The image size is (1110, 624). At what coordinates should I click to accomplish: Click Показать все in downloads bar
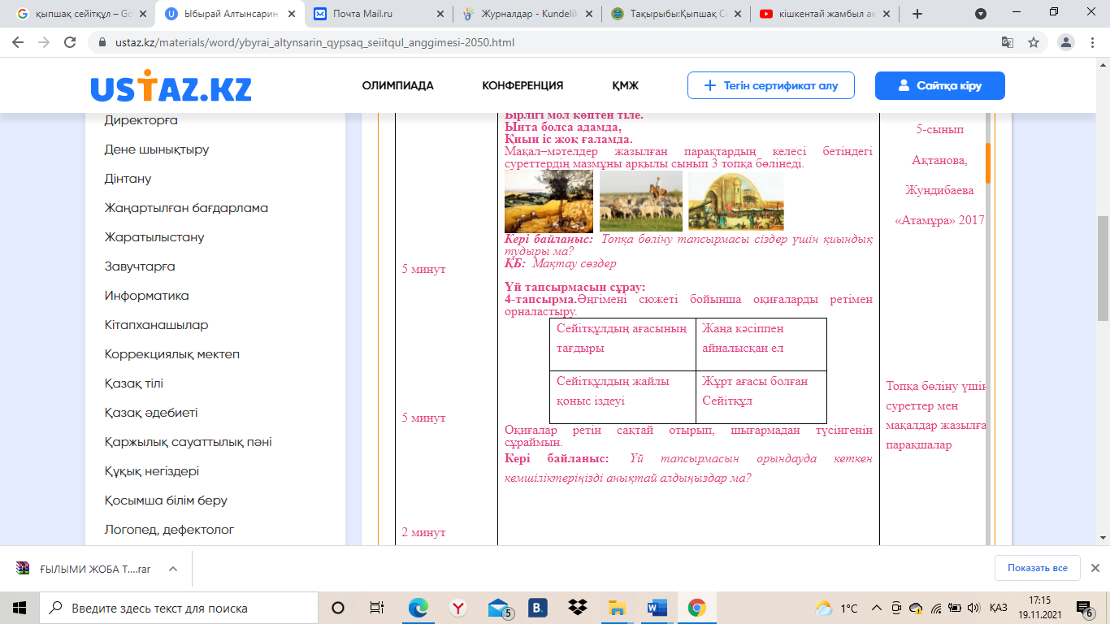click(1038, 568)
